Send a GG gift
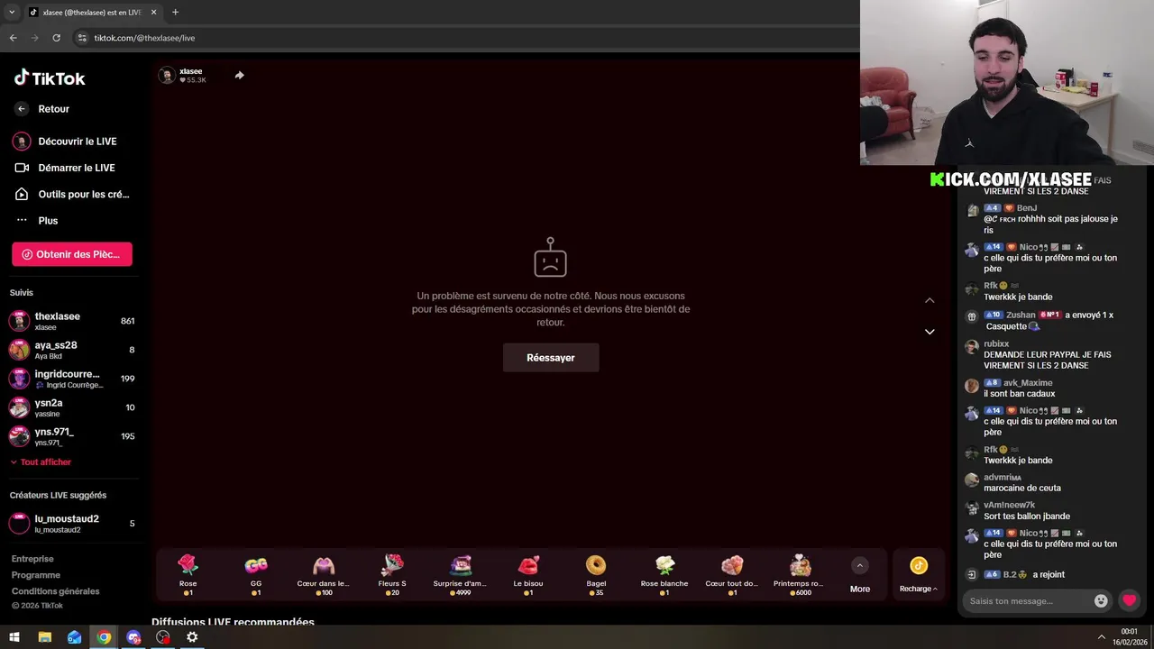Viewport: 1154px width, 649px height. tap(256, 574)
